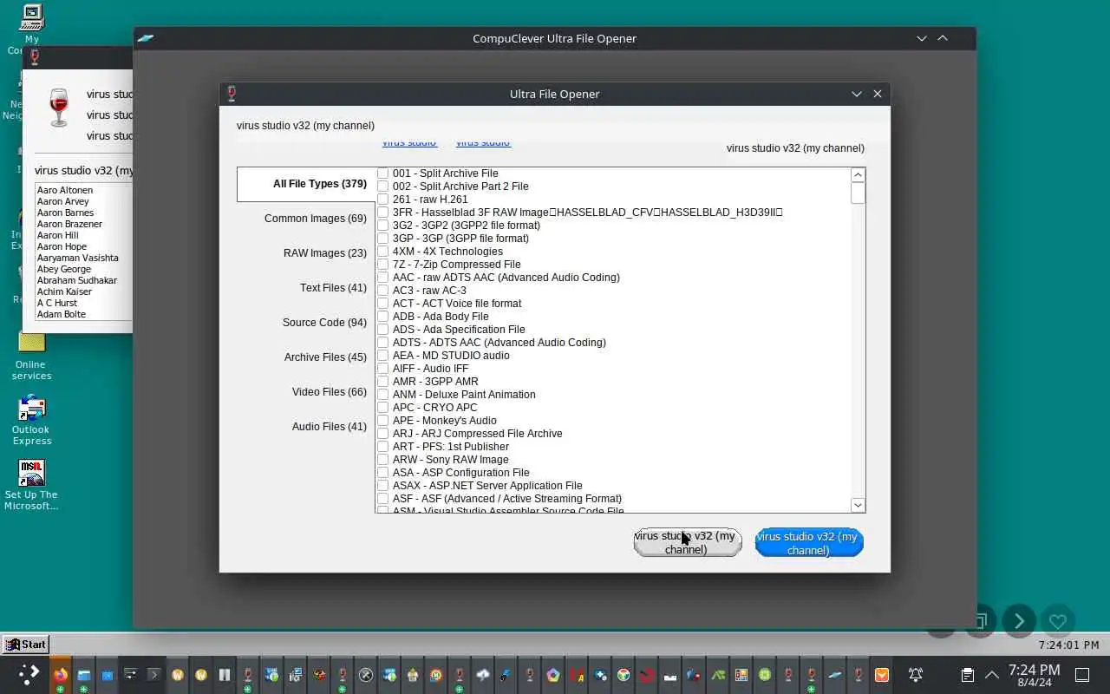Select Achim Kaiser in the background list
The height and width of the screenshot is (694, 1110).
64,291
